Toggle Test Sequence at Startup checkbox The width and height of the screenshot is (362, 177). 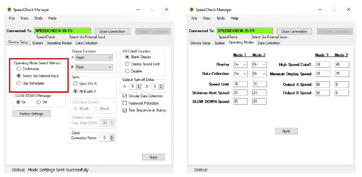tap(125, 110)
